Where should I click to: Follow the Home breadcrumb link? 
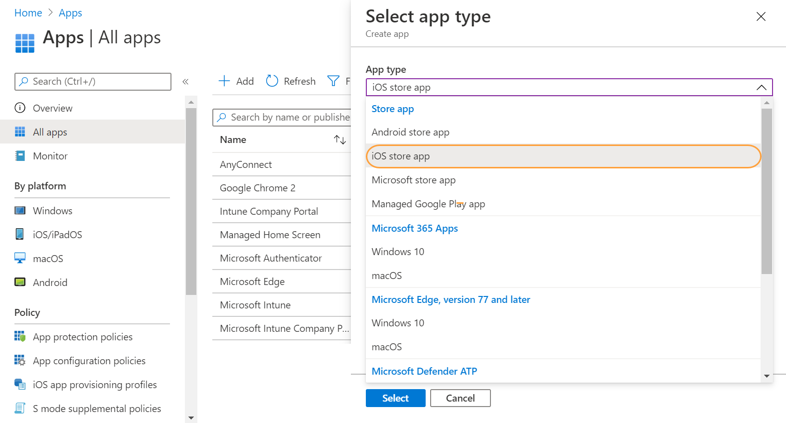coord(28,13)
